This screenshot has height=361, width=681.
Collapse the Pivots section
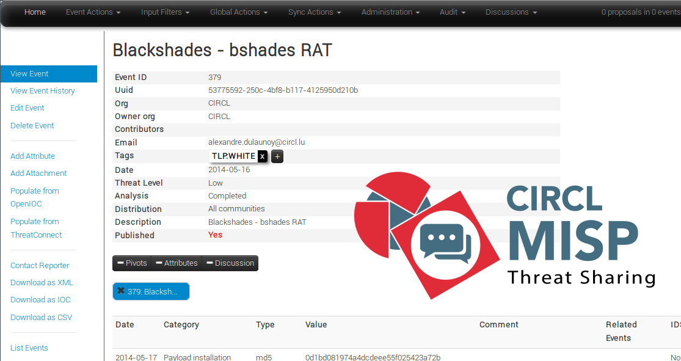[132, 263]
